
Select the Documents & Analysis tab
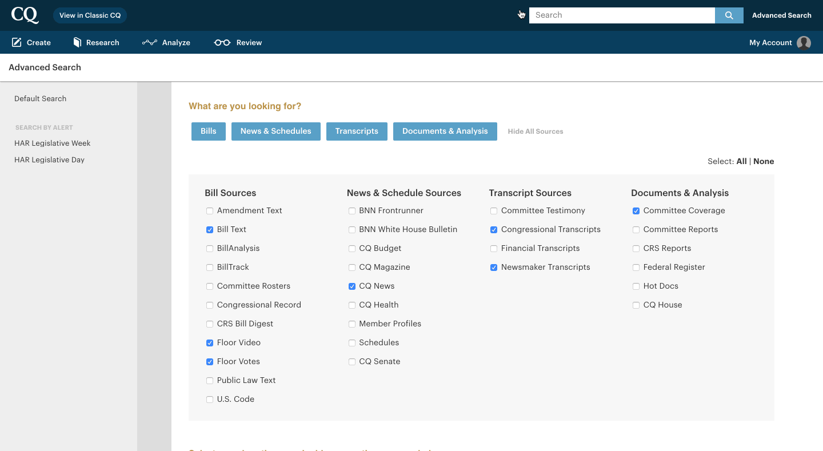point(445,131)
